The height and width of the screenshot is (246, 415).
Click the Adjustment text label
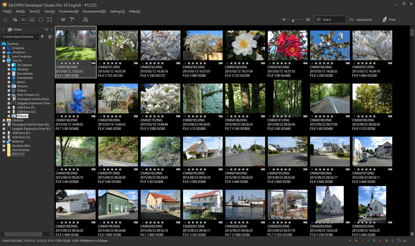coord(364,20)
